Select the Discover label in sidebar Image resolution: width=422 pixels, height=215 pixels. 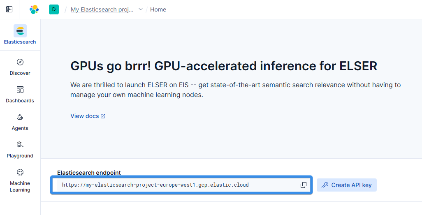point(20,73)
